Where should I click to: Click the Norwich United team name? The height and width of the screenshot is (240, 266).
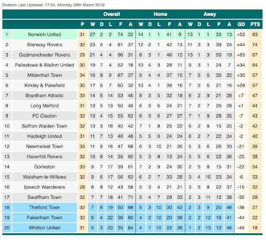[x=44, y=34]
